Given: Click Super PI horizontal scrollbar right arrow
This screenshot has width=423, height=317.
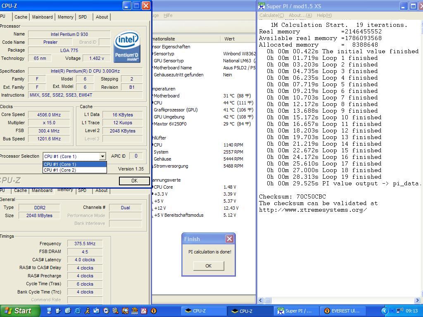Looking at the screenshot, I should coord(418,300).
